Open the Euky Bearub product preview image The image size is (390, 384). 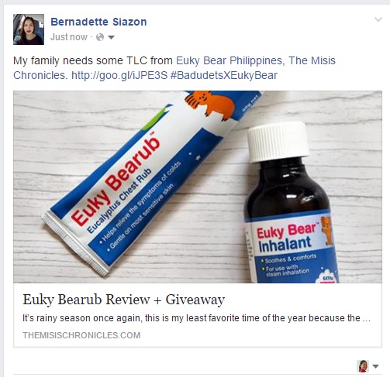point(198,187)
